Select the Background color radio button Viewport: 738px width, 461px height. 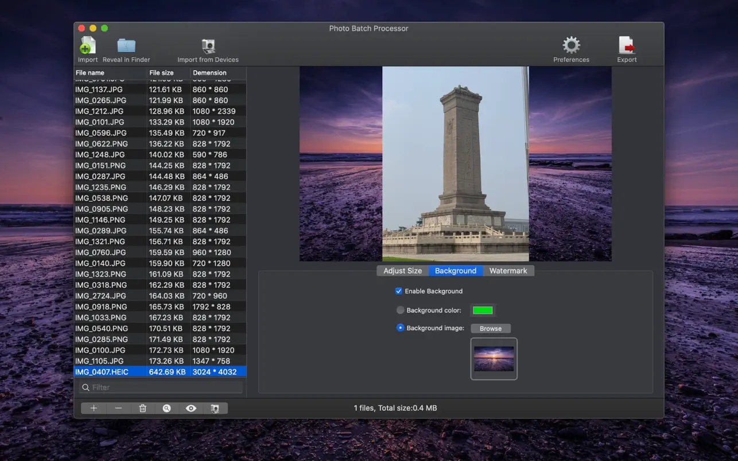[401, 310]
